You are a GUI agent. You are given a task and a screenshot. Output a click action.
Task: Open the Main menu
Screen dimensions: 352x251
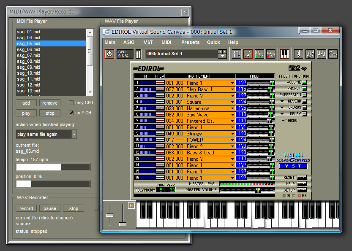pyautogui.click(x=110, y=42)
